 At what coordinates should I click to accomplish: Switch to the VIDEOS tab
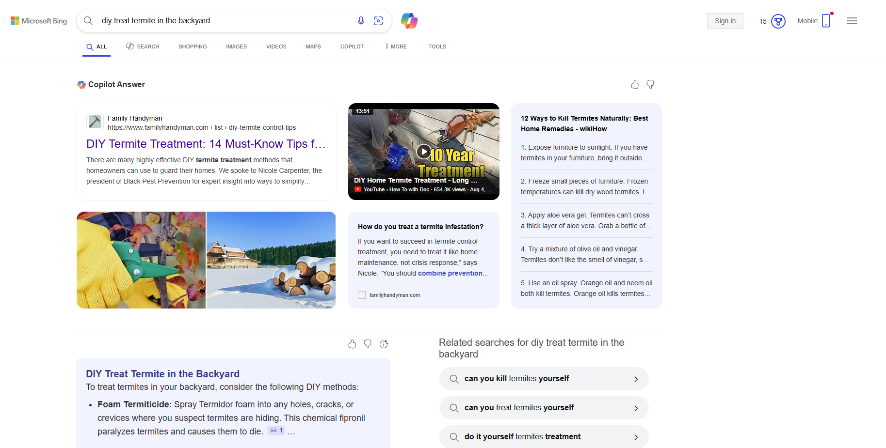point(276,46)
